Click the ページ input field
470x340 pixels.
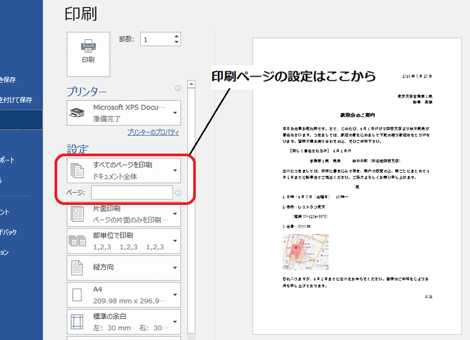coord(132,193)
